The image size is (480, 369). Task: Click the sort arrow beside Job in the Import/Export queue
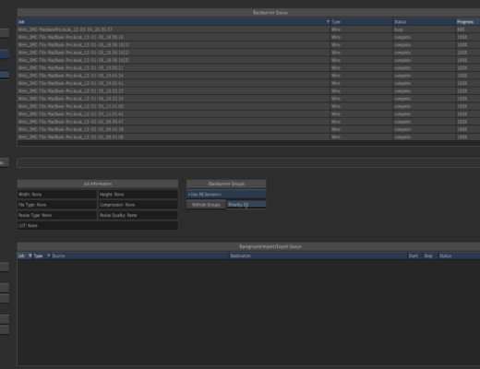click(x=30, y=256)
